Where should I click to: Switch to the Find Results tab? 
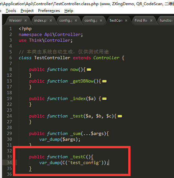tap(141, 20)
